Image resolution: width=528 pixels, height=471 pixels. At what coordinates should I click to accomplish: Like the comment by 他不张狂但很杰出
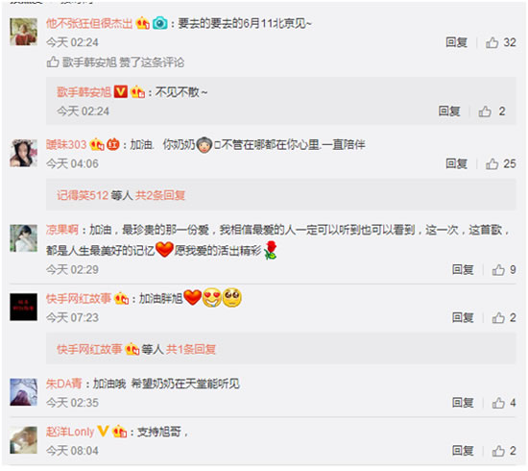click(500, 42)
